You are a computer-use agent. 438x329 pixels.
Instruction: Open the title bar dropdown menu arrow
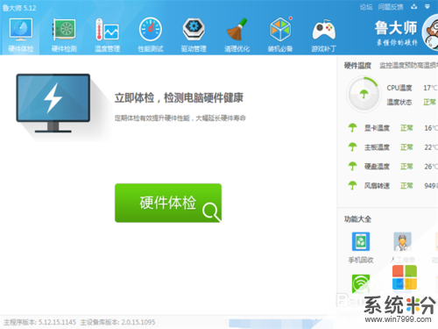coord(427,6)
